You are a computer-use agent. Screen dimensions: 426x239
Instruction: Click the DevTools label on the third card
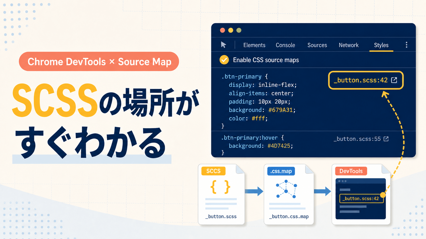[351, 171]
